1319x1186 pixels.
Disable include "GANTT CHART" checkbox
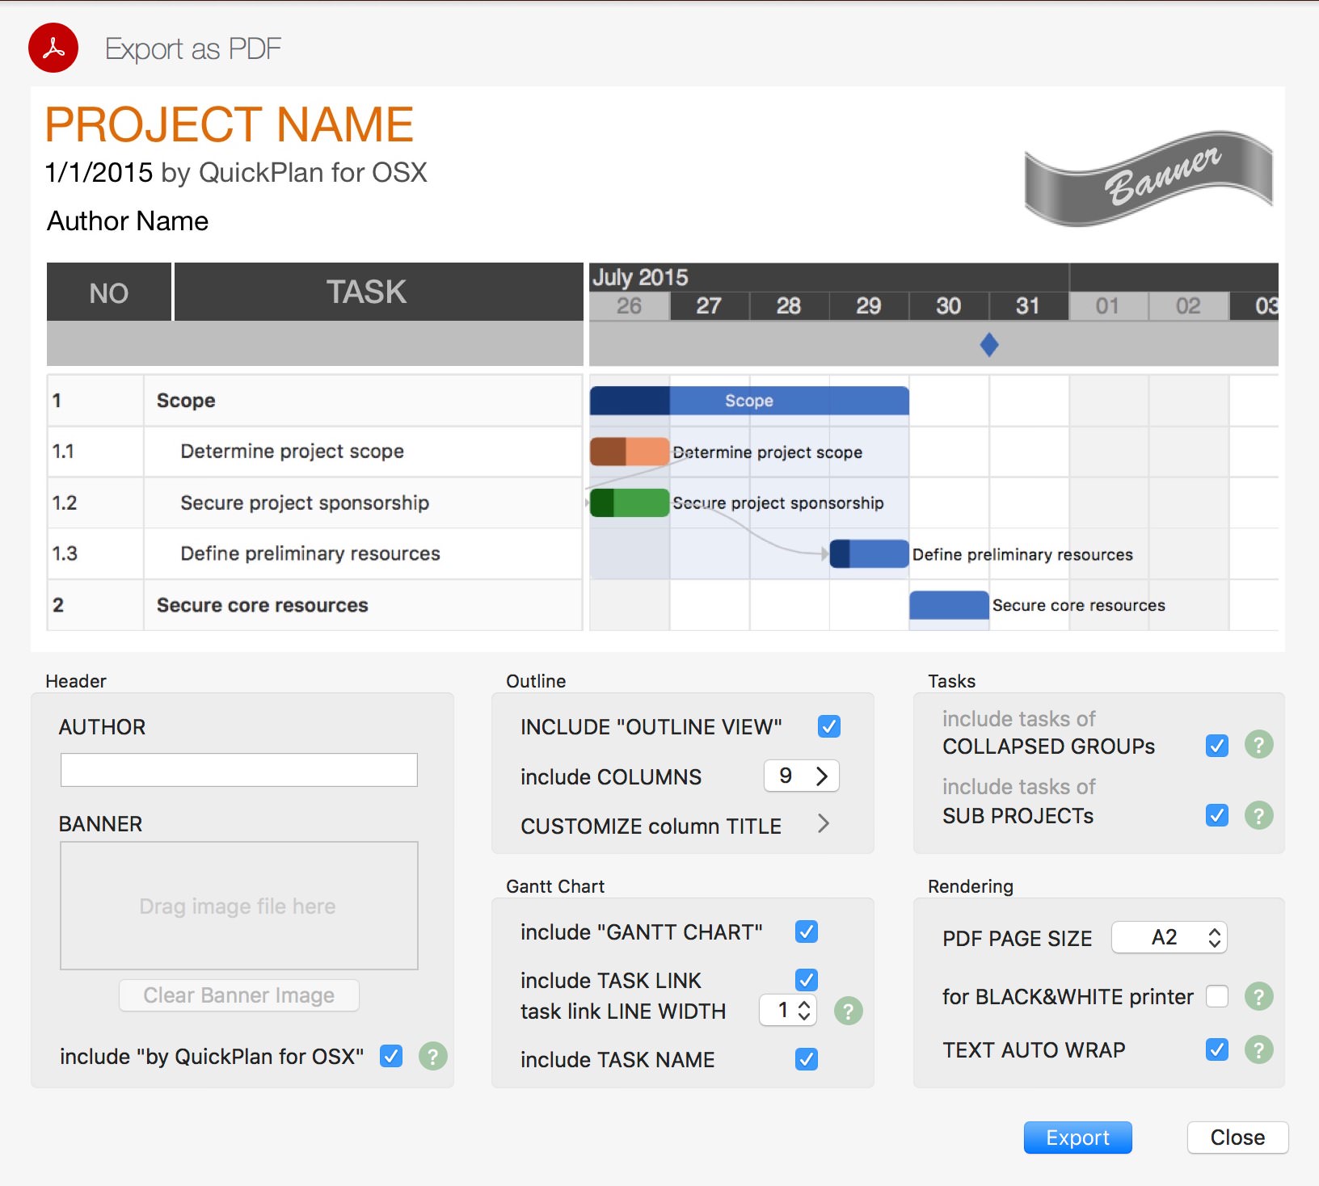[806, 932]
